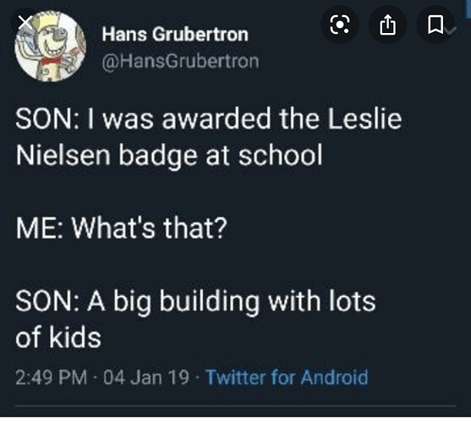Close the image viewer with the X icon
The image size is (471, 423).
tap(25, 23)
